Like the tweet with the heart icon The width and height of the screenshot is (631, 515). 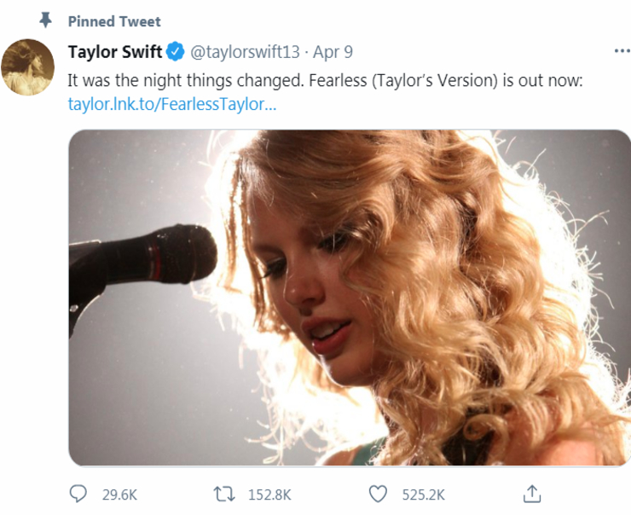pos(377,494)
